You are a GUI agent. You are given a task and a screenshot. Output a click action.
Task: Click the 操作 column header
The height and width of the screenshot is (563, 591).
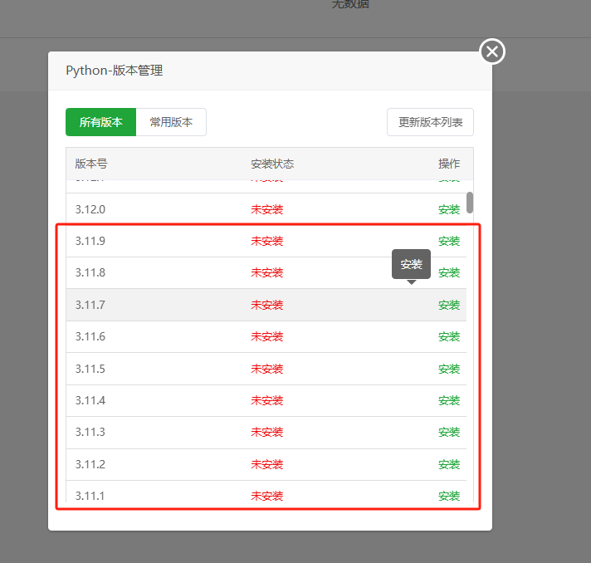(x=449, y=164)
